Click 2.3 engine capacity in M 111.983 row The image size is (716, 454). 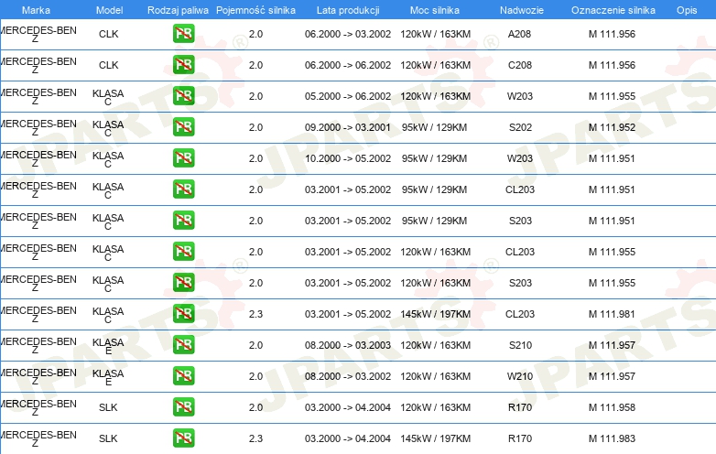(x=255, y=438)
